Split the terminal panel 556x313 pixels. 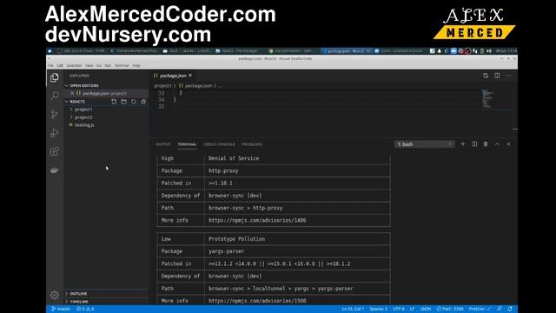pyautogui.click(x=474, y=144)
